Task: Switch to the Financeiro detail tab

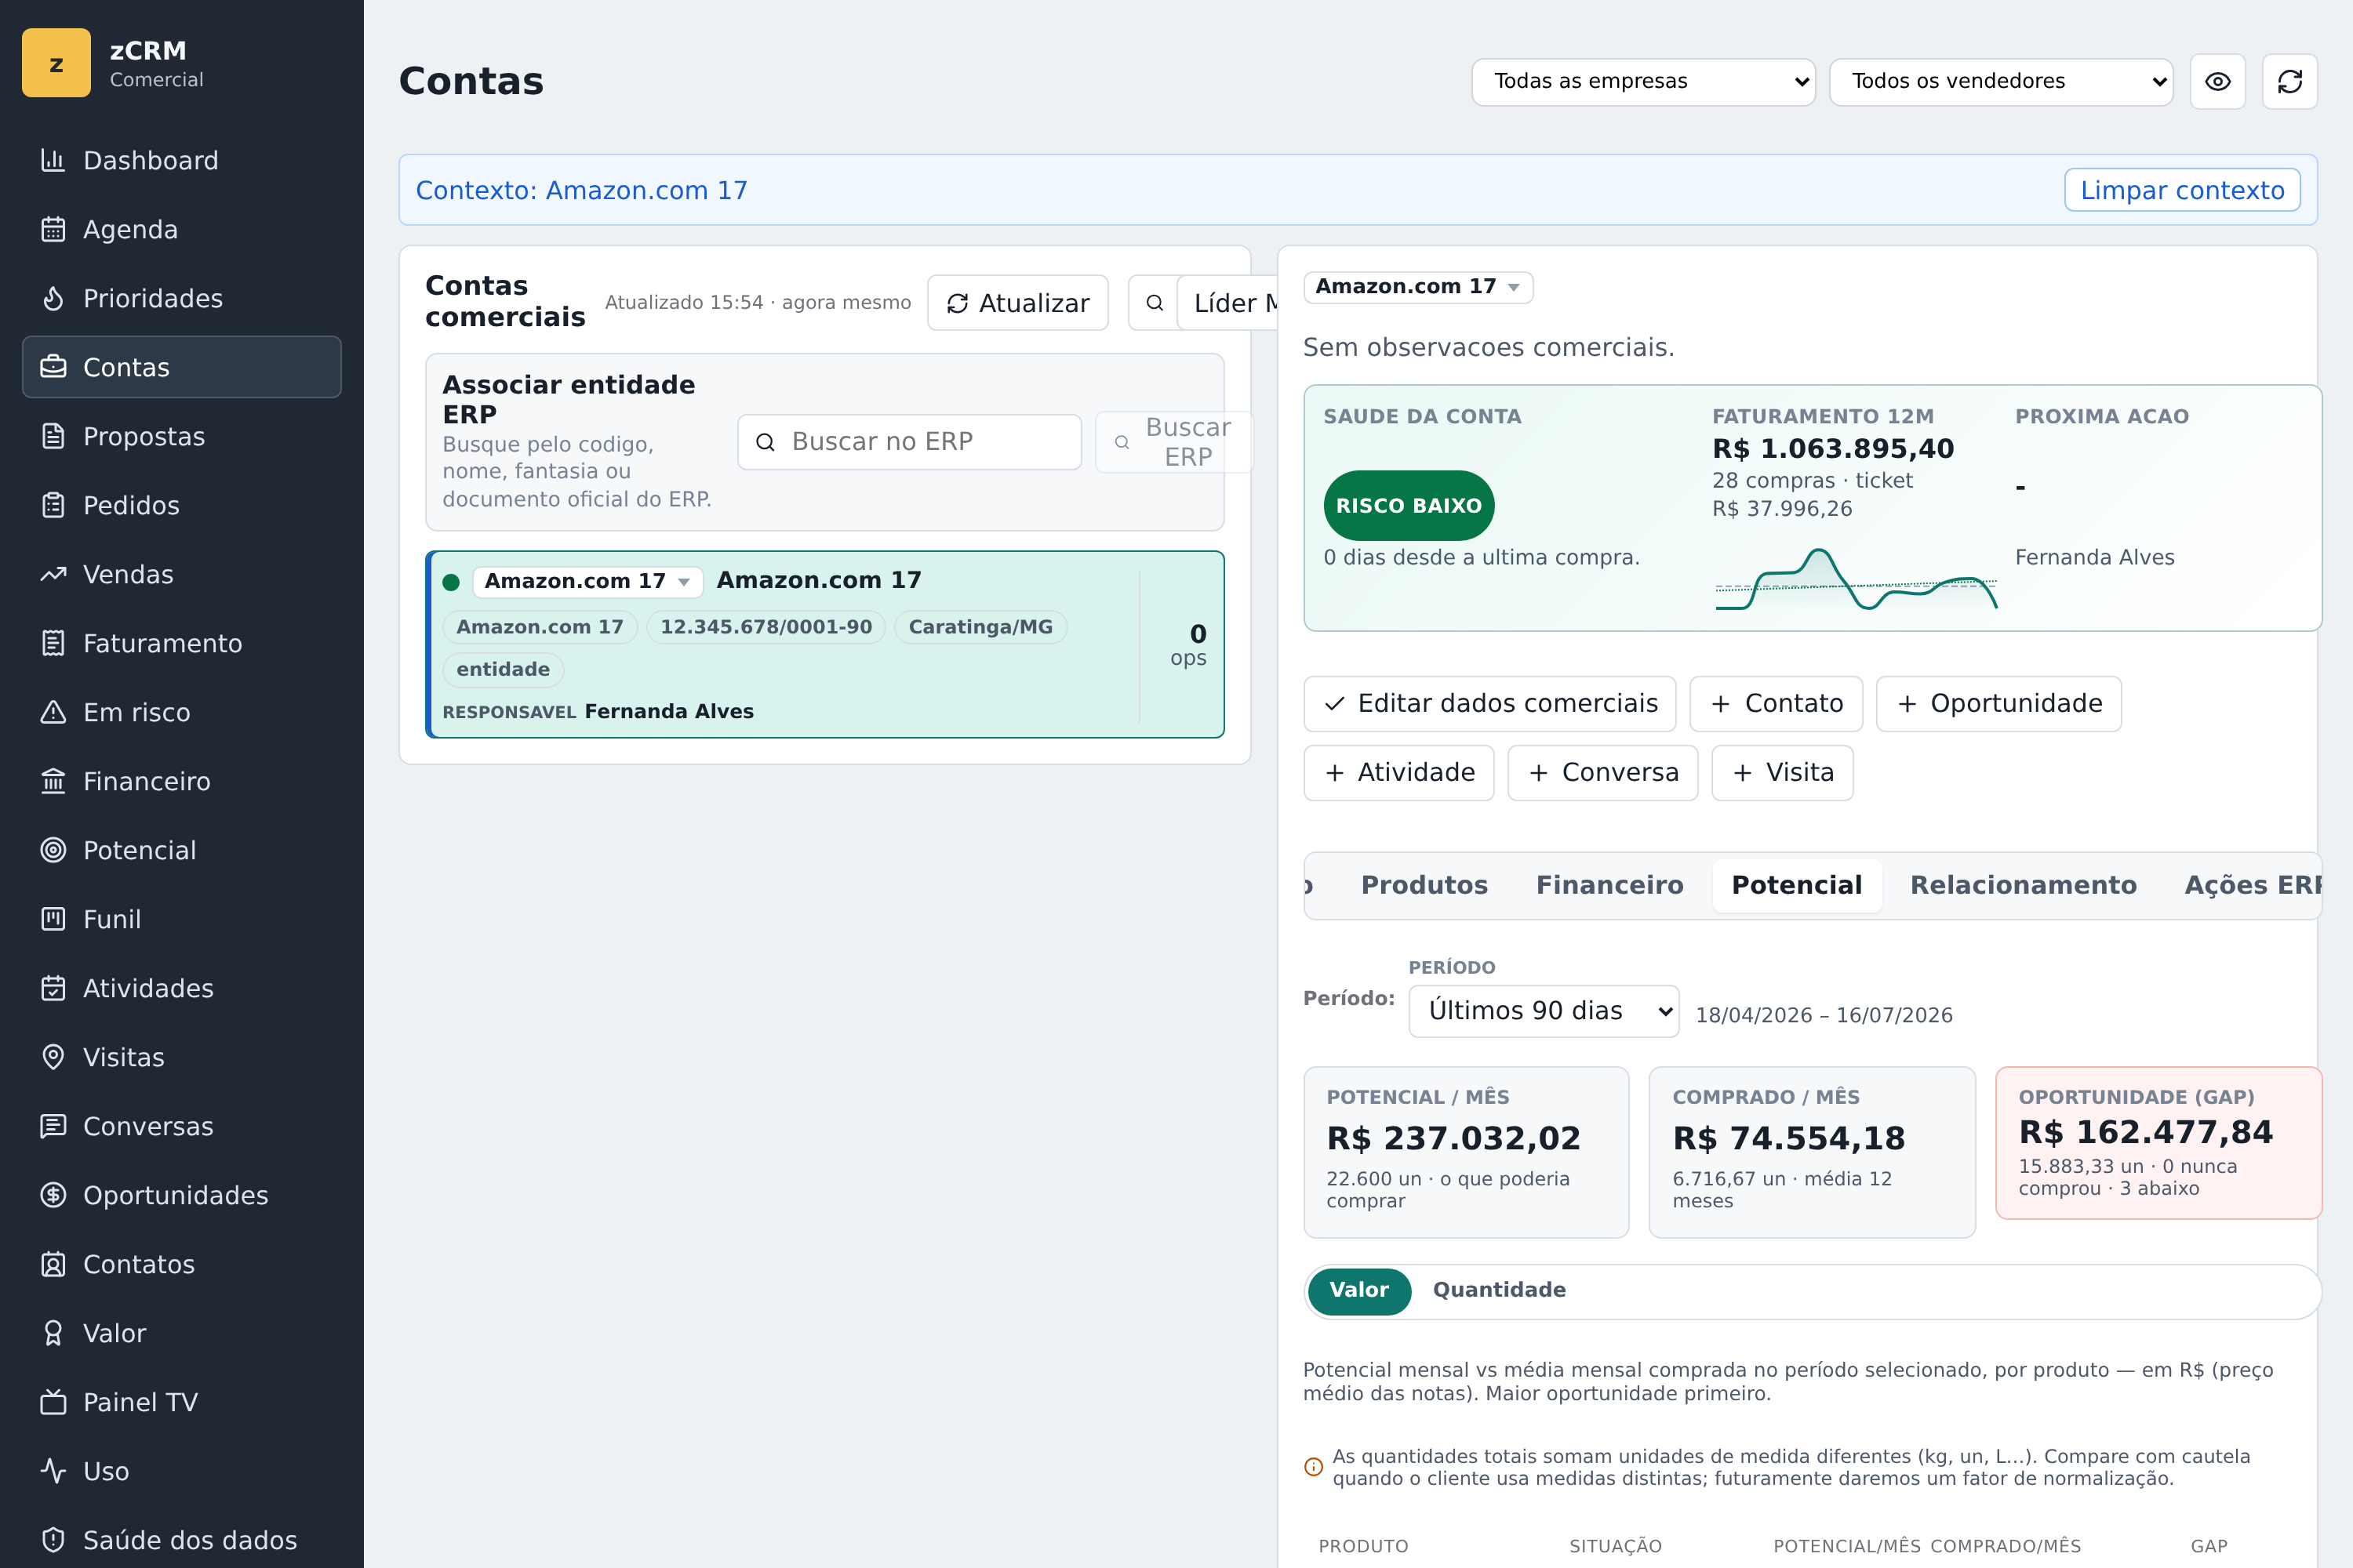Action: point(1609,885)
